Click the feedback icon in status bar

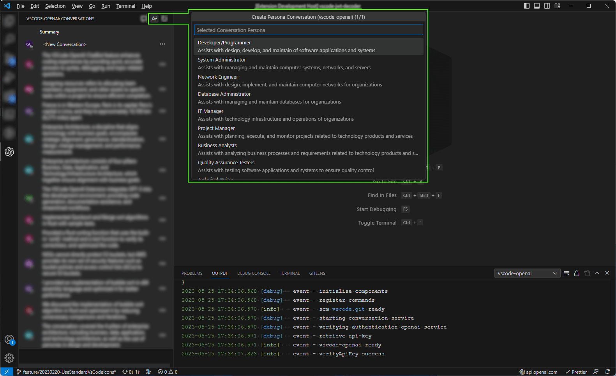(x=596, y=372)
